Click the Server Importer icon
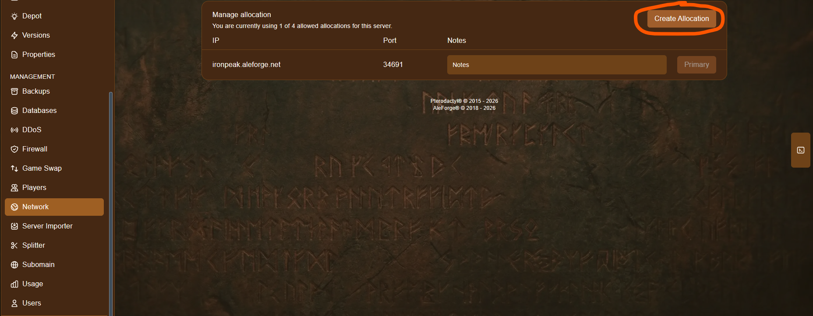Viewport: 813px width, 316px height. pos(14,226)
